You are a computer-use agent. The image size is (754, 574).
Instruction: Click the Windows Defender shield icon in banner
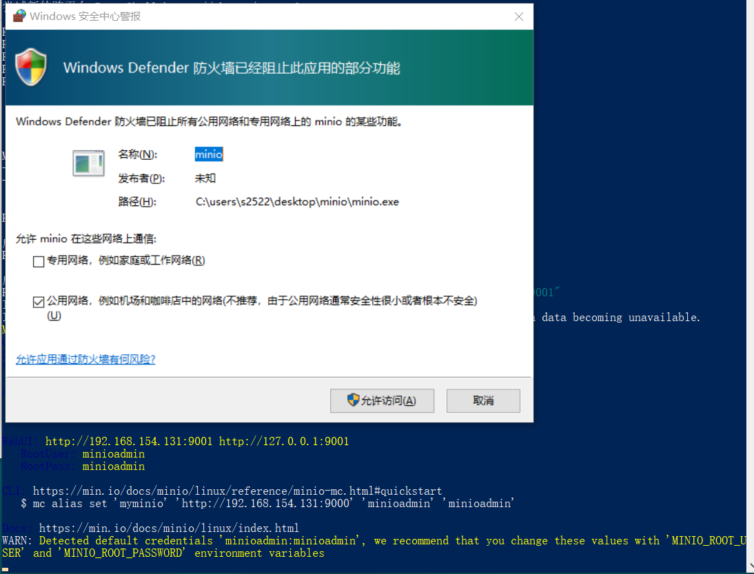(x=31, y=67)
